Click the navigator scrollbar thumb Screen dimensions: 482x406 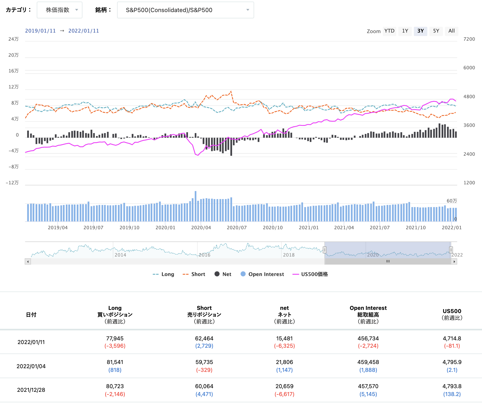388,262
